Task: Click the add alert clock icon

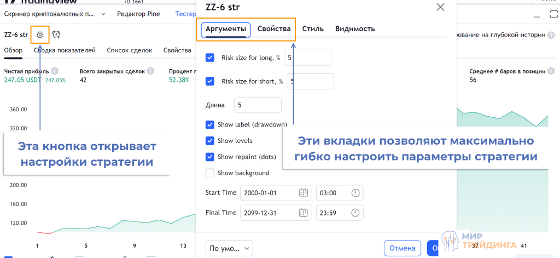Action: (x=56, y=35)
